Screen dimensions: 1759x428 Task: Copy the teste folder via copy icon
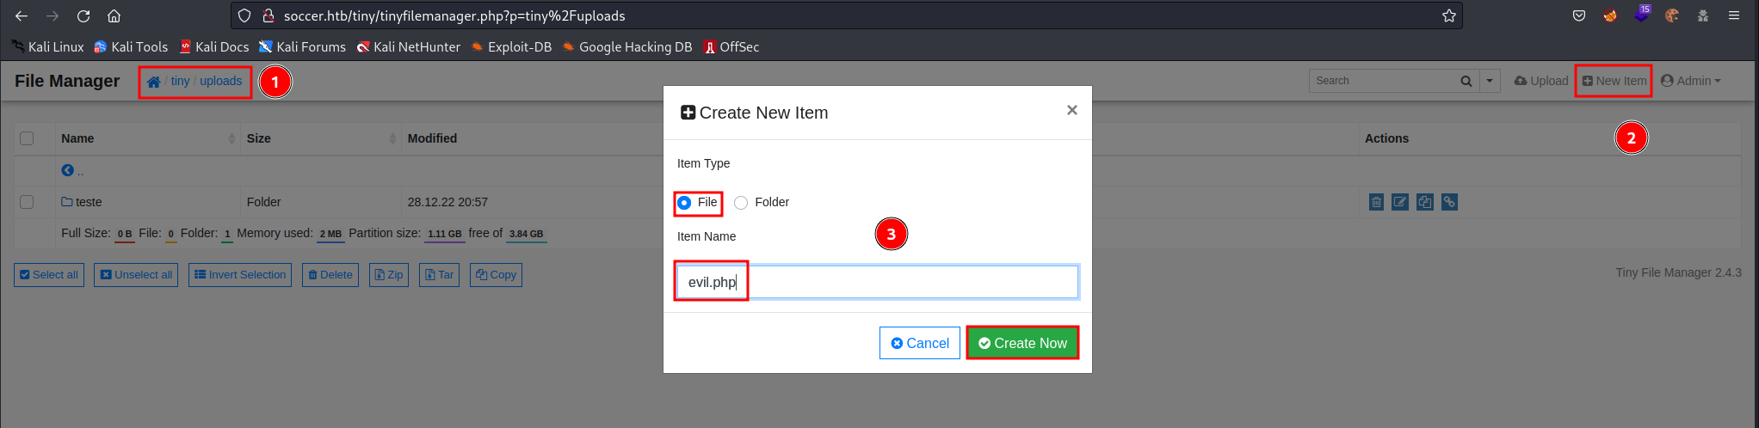pos(1425,202)
